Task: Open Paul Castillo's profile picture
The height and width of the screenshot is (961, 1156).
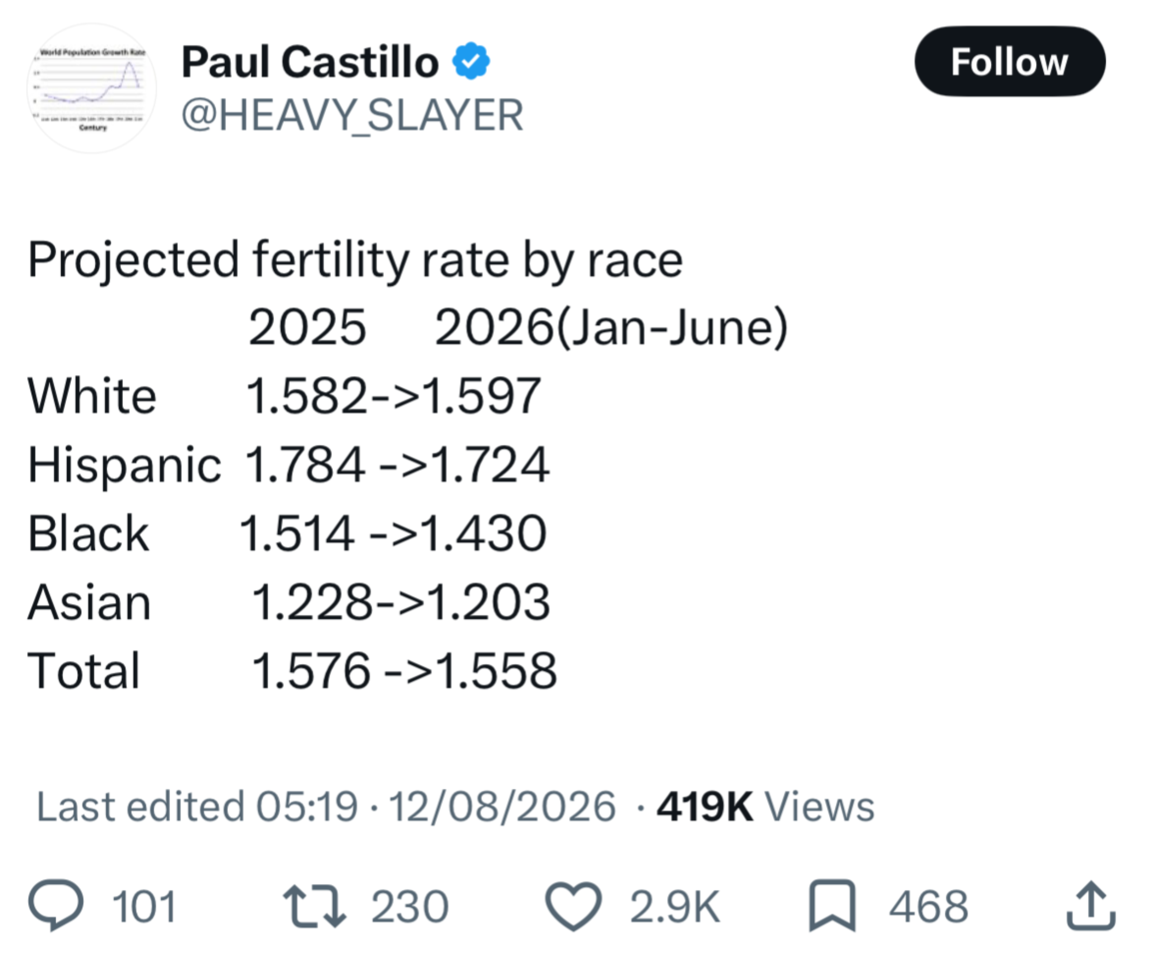Action: [92, 88]
